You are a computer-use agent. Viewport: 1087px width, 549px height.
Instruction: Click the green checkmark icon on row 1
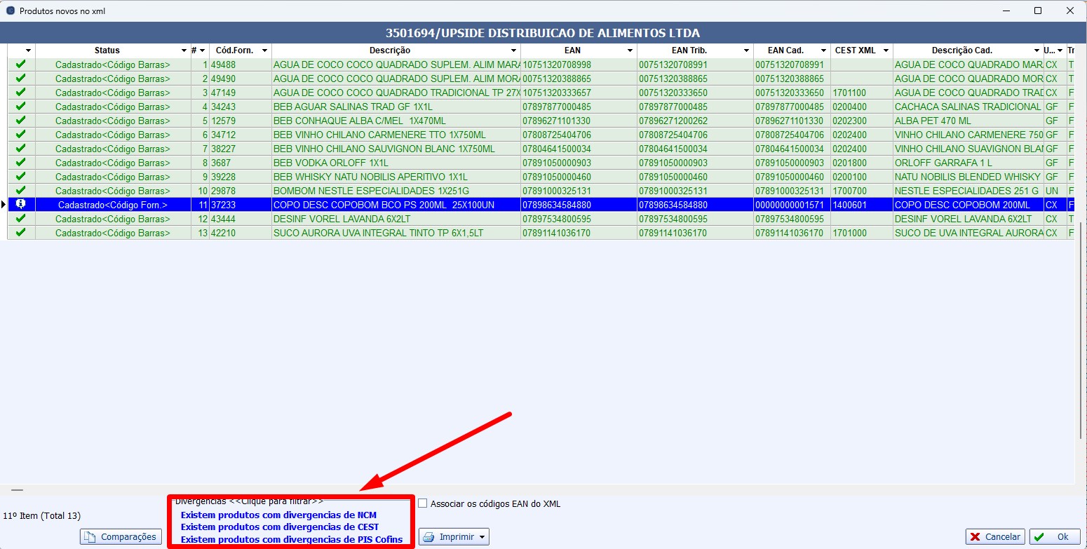pyautogui.click(x=20, y=65)
